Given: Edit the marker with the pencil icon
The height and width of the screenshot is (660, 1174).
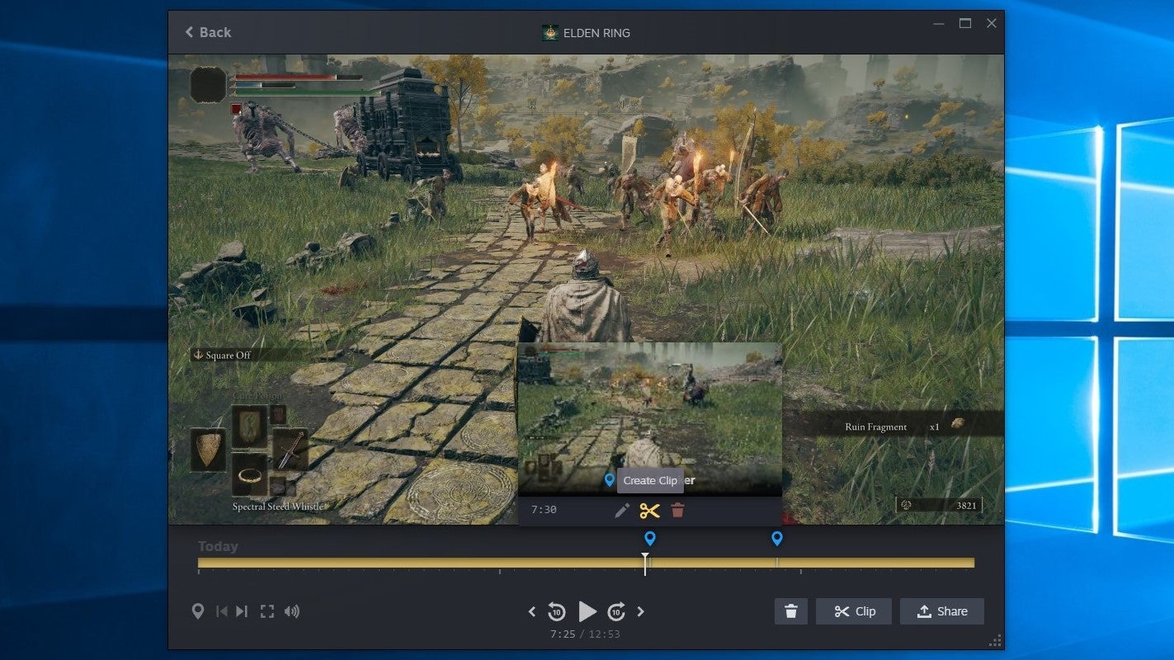Looking at the screenshot, I should click(x=620, y=511).
